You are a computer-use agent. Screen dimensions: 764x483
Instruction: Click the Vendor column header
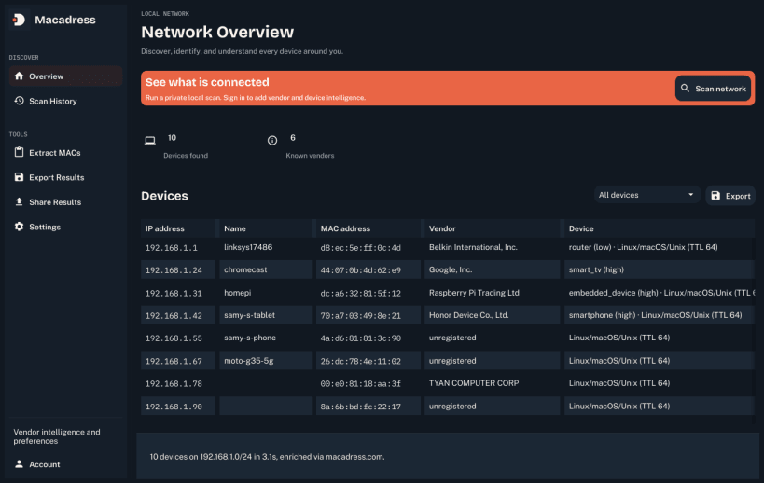click(x=442, y=228)
